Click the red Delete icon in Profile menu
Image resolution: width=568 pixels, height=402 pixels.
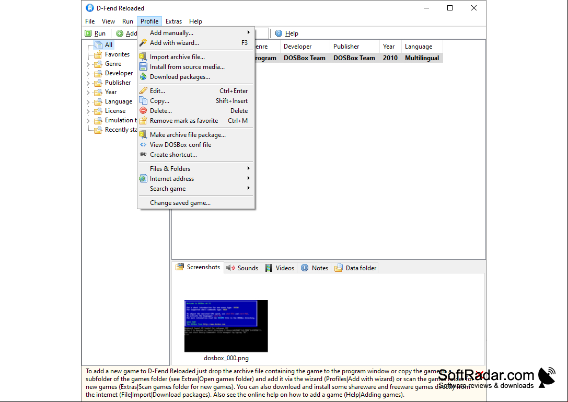[144, 110]
